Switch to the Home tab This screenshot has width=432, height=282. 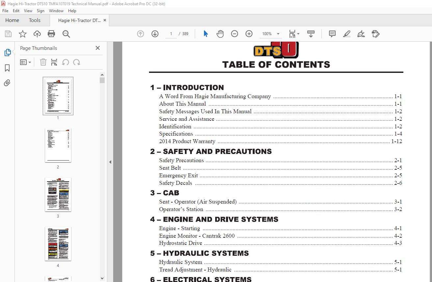click(12, 20)
